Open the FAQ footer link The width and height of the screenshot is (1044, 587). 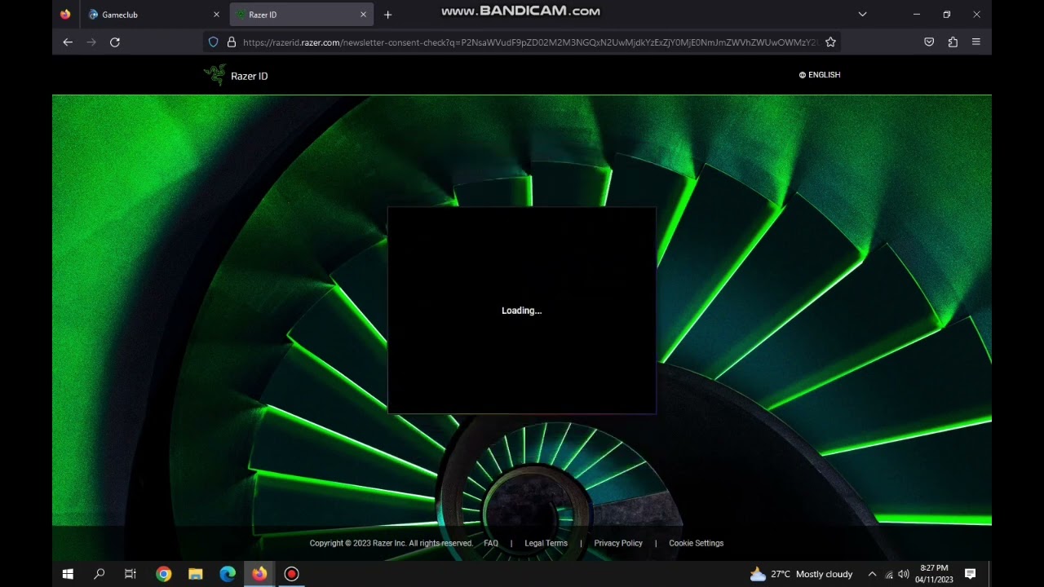click(491, 543)
